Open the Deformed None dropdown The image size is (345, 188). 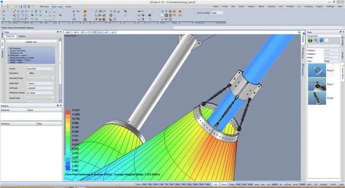(40, 83)
